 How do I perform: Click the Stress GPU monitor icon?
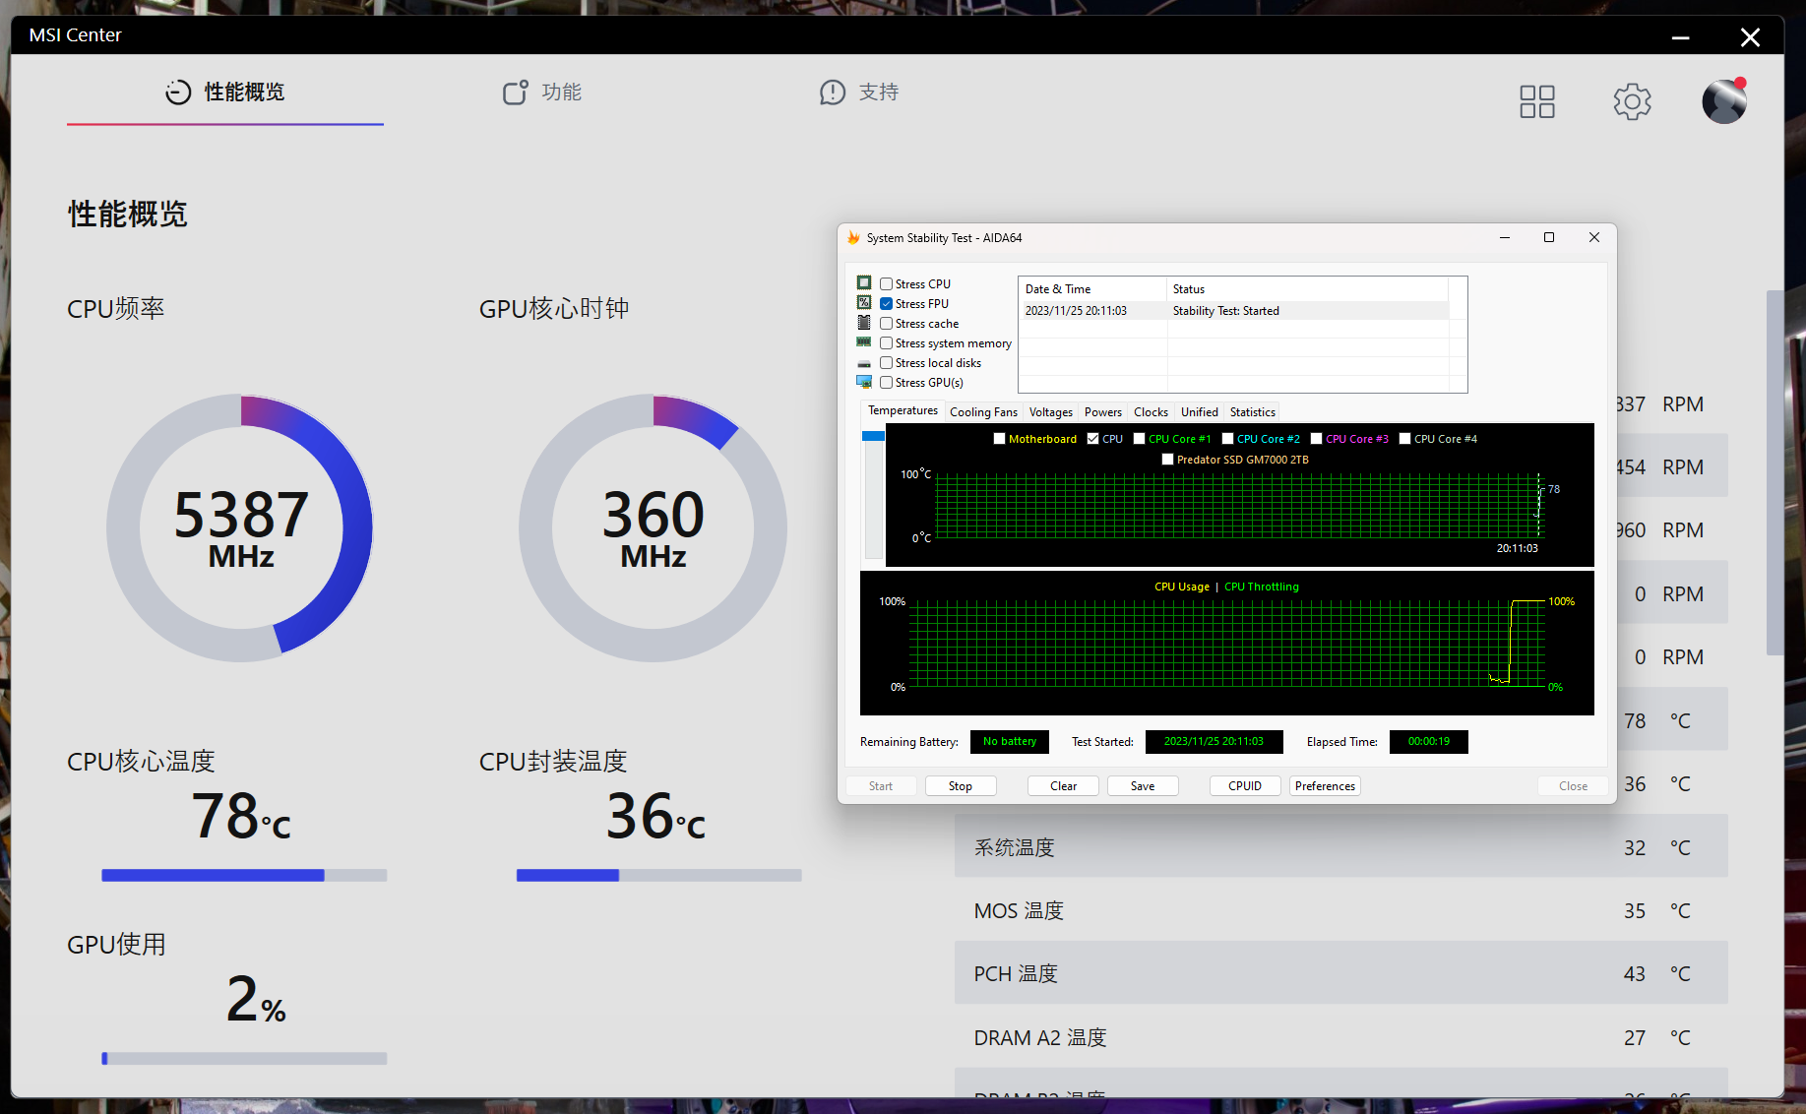coord(864,382)
